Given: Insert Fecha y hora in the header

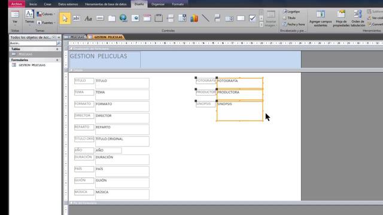Looking at the screenshot, I should coord(294,24).
